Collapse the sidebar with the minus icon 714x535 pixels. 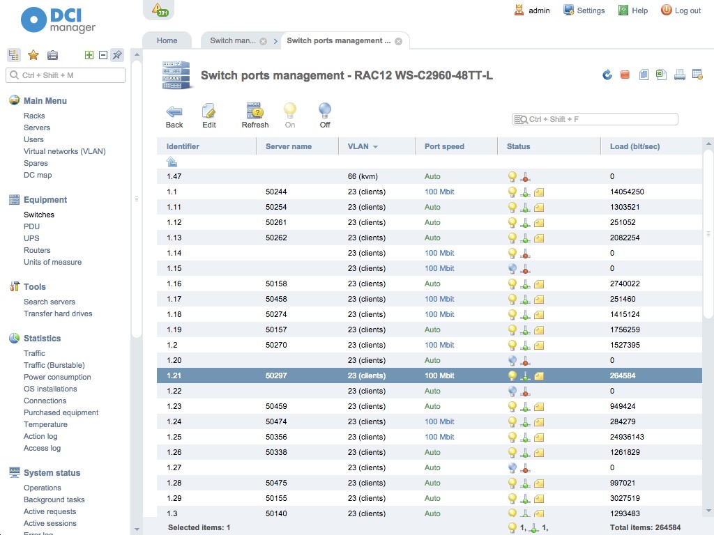(x=102, y=54)
